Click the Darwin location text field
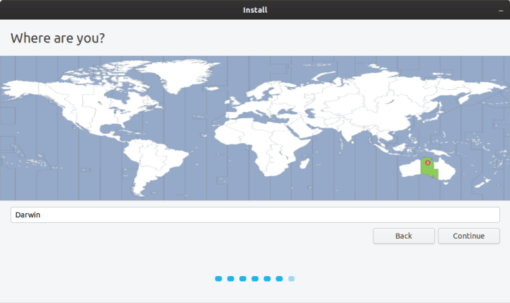The width and height of the screenshot is (510, 303). 255,215
